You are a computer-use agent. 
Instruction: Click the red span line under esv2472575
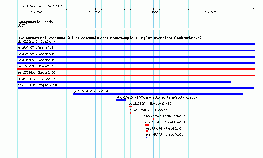[x=149, y=119]
